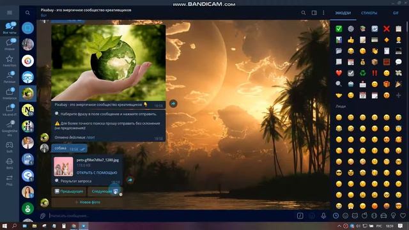Switch to the Стикеры tab
The width and height of the screenshot is (409, 230).
[x=369, y=13]
